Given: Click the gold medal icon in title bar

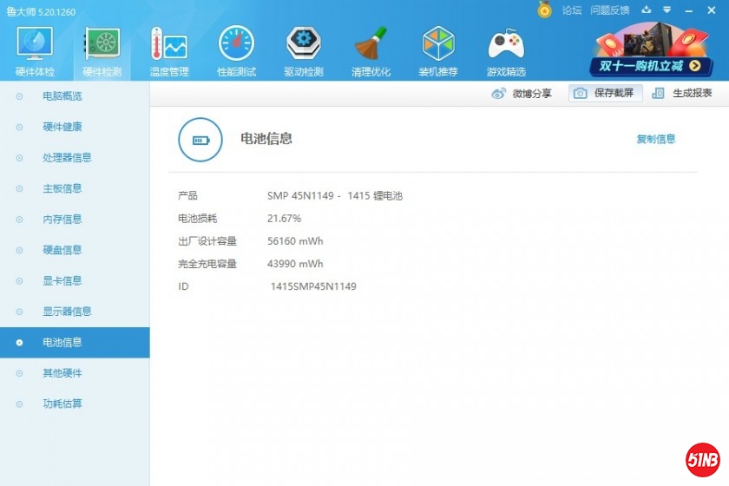Looking at the screenshot, I should (x=544, y=10).
